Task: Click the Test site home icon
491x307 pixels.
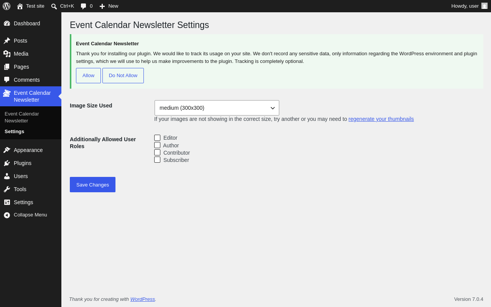Action: (20, 6)
